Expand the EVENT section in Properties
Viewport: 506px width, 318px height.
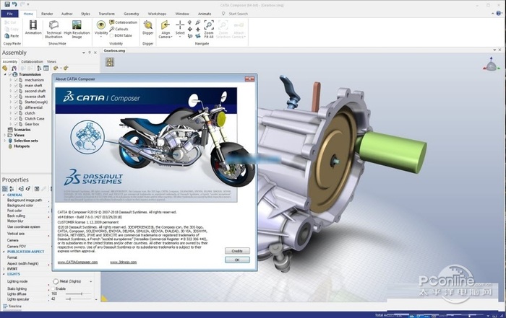(x=4, y=268)
